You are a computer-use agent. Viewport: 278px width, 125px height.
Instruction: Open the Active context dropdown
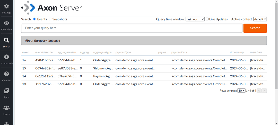click(260, 19)
